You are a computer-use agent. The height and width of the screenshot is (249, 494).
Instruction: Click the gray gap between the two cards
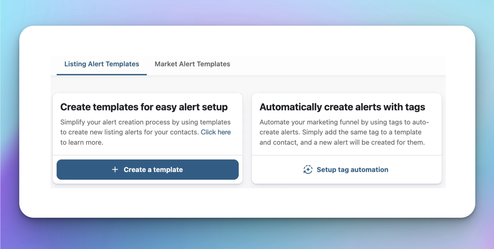click(x=247, y=138)
